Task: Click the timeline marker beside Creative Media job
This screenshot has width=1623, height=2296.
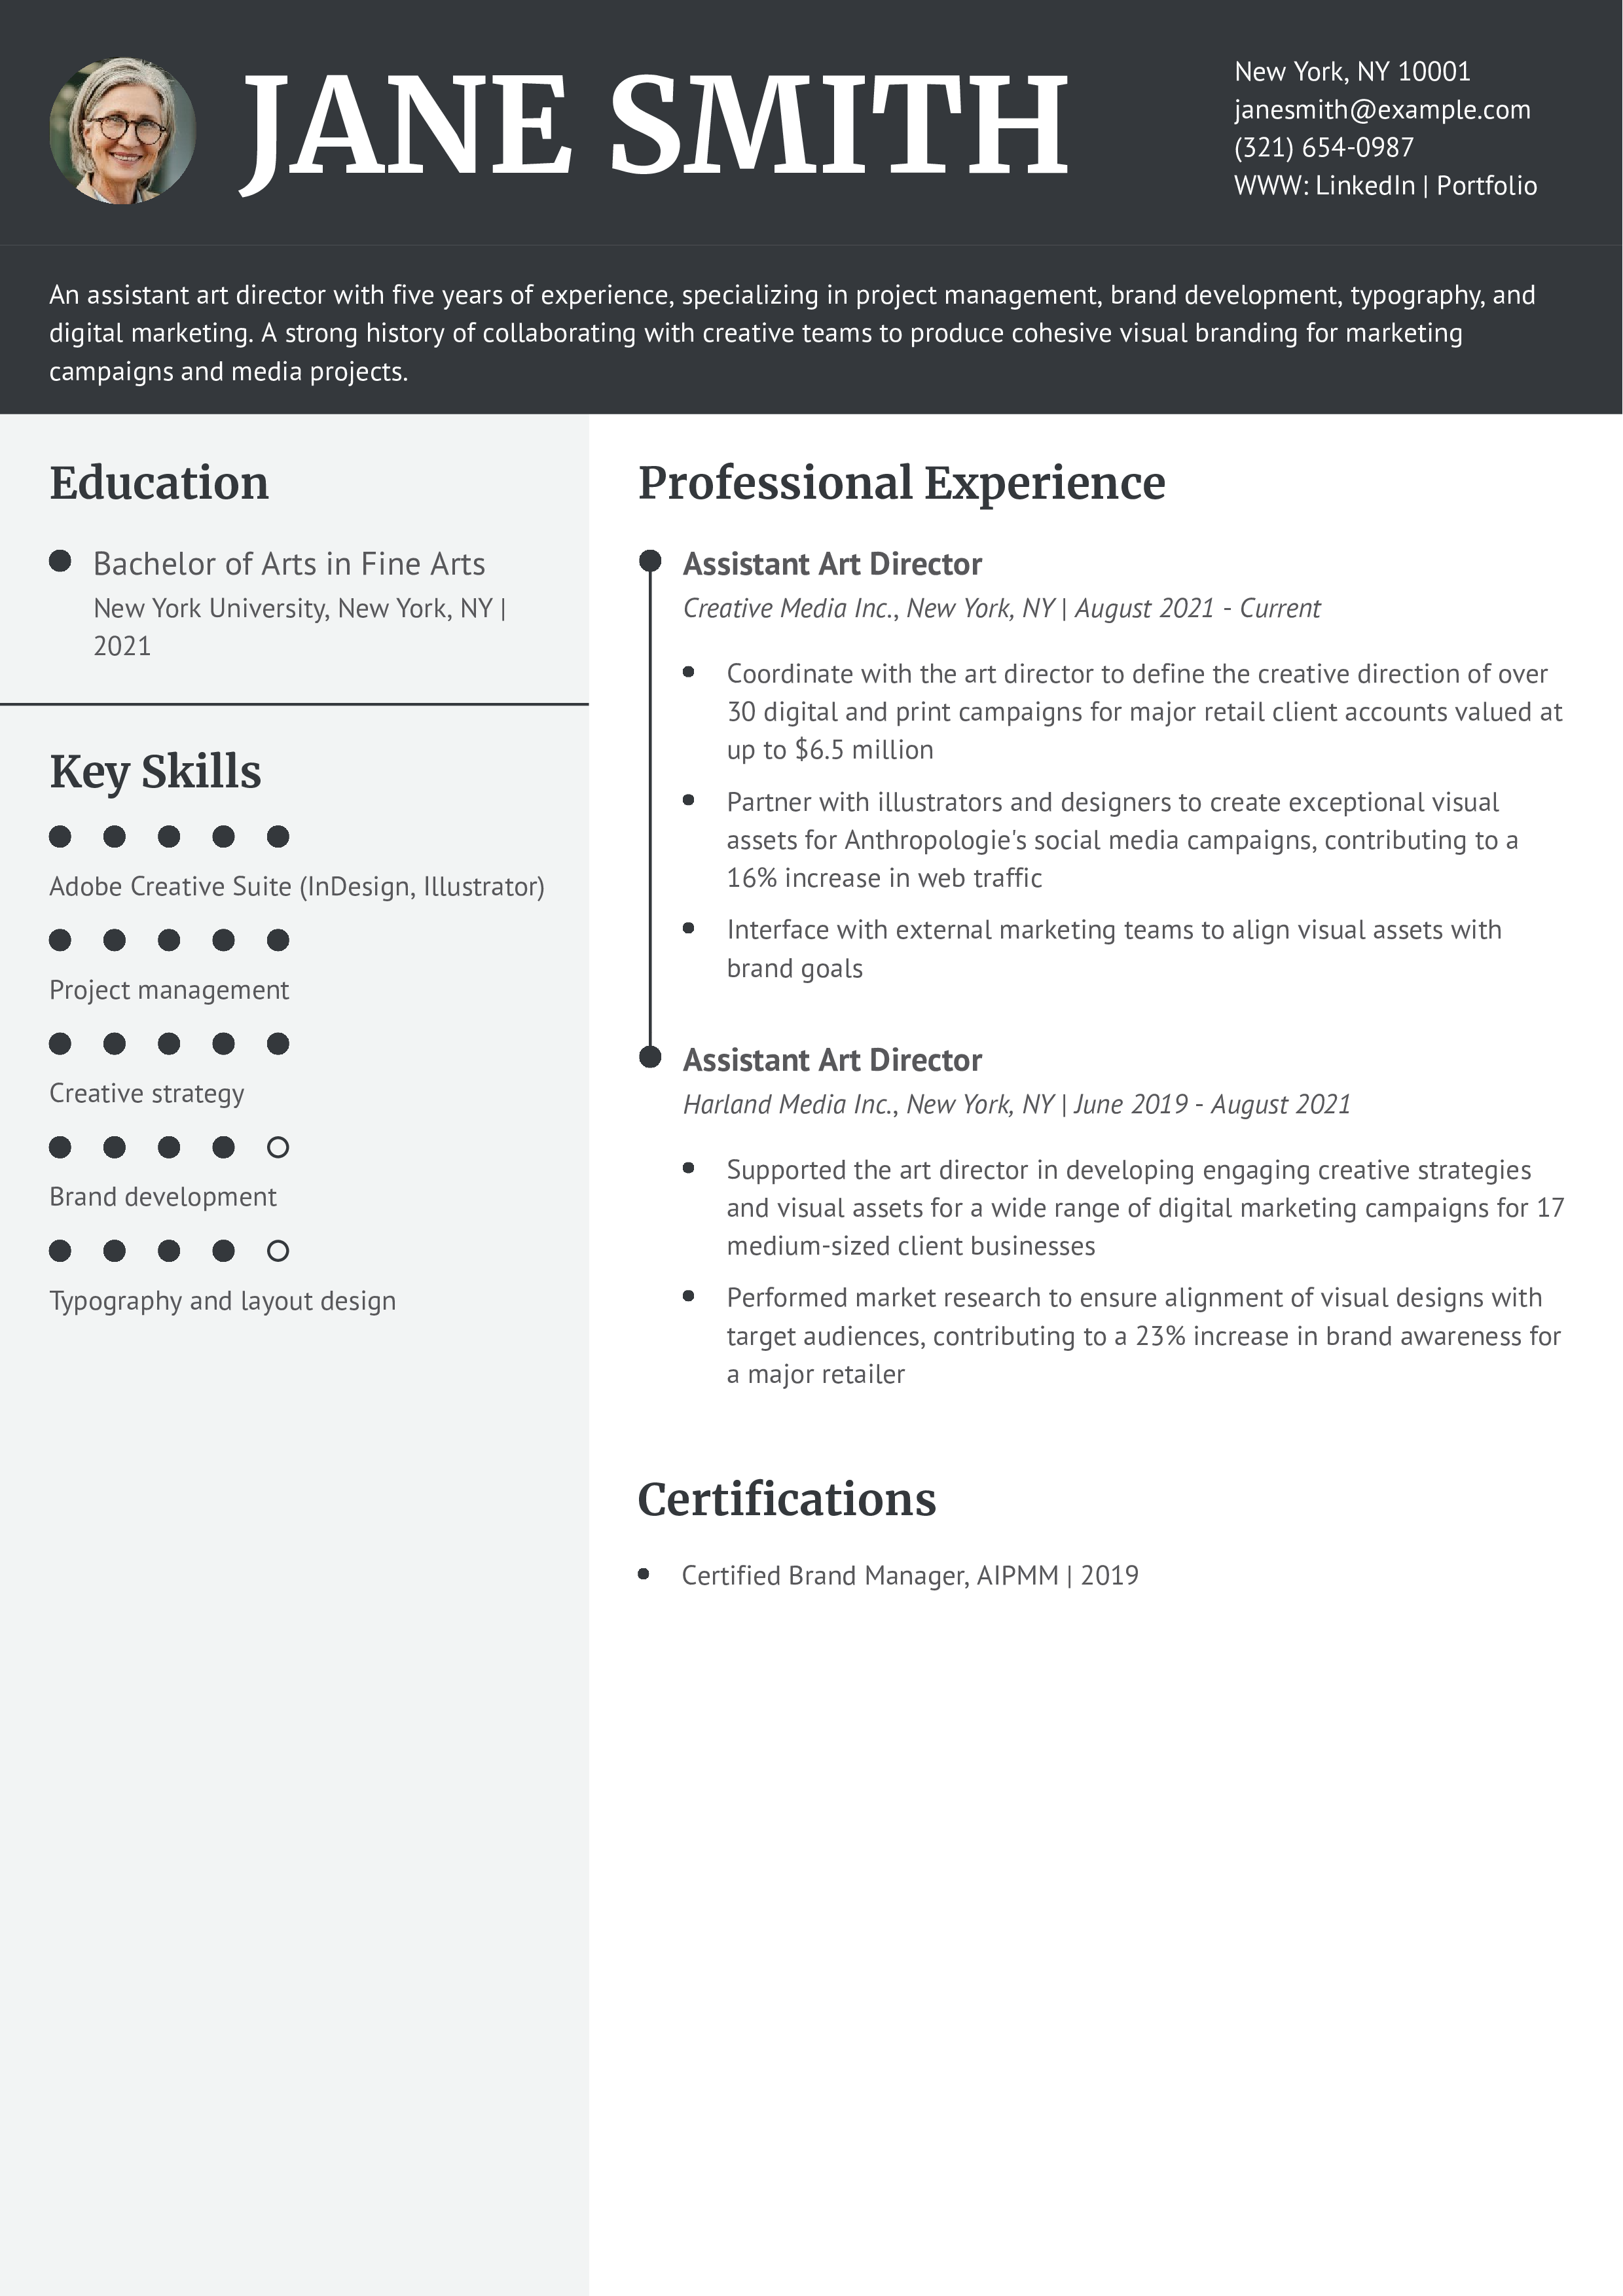Action: pos(650,561)
